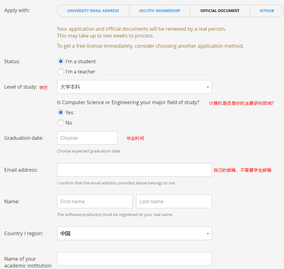Click the "I'm a student" label text
The image size is (284, 269).
(x=81, y=61)
